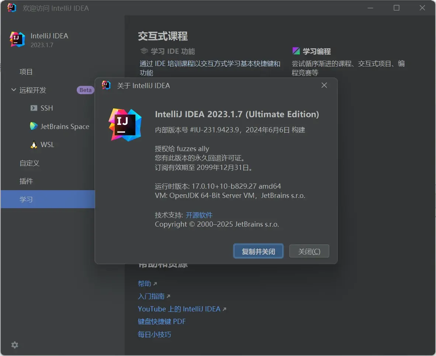Click the subscription expiry 2099年12月31日 line
The image size is (436, 356).
204,167
